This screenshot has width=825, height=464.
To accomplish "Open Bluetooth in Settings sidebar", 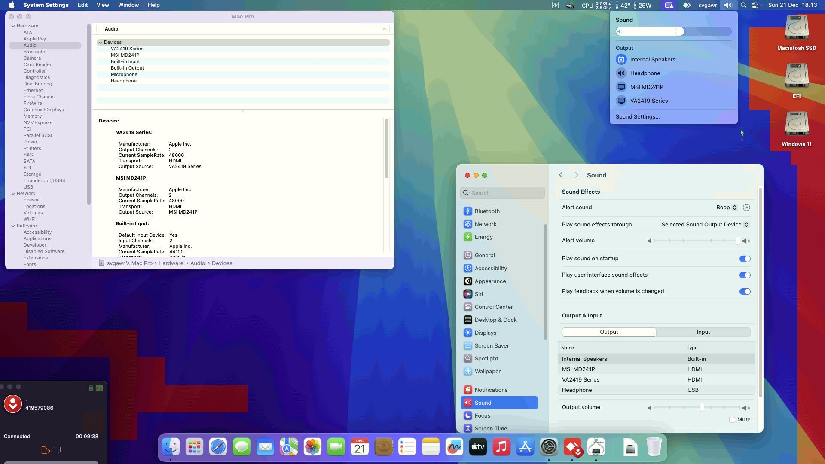I will pyautogui.click(x=499, y=211).
